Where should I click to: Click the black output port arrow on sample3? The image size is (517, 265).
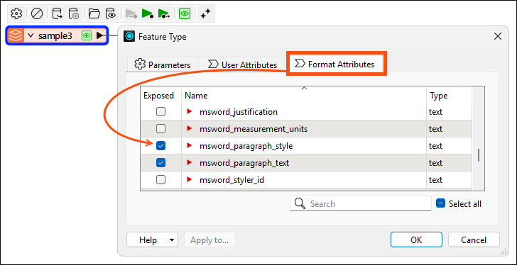tap(99, 35)
